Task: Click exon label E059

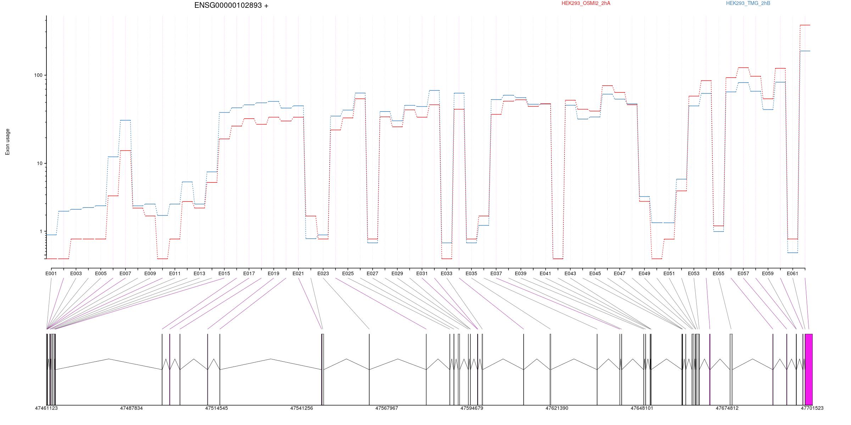Action: (x=768, y=273)
